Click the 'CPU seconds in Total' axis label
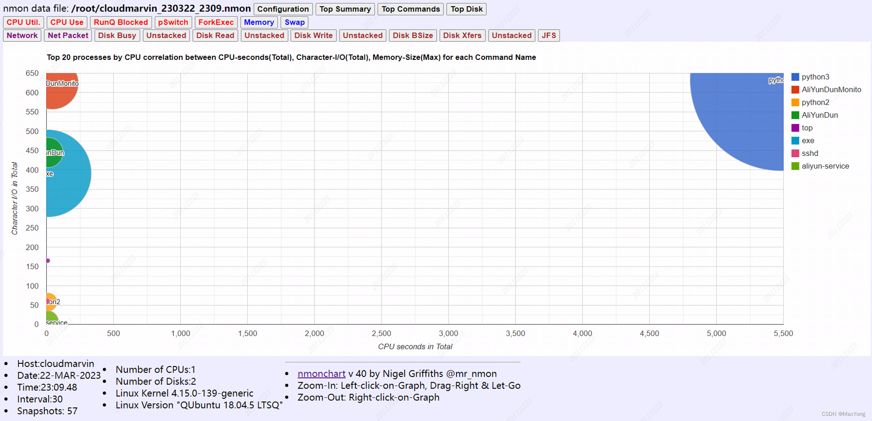This screenshot has width=872, height=421. (415, 346)
